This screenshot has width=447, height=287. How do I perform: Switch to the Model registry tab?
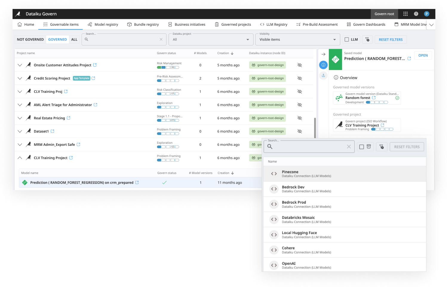coord(103,24)
